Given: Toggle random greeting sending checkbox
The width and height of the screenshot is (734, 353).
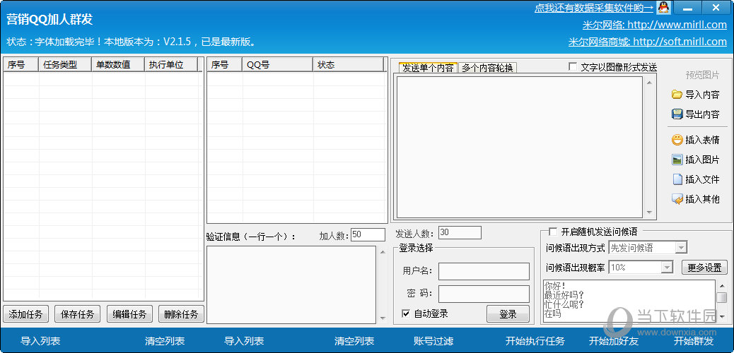Looking at the screenshot, I should coord(553,232).
